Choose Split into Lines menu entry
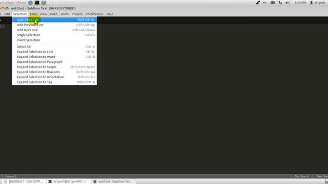328x184 pixels. pos(54,19)
